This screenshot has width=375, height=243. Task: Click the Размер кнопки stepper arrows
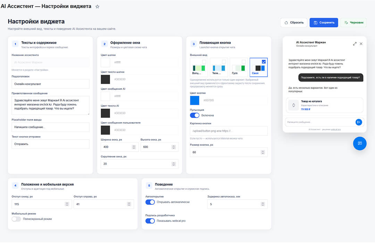pyautogui.click(x=263, y=152)
